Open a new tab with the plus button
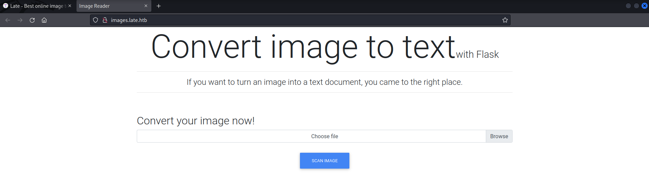Viewport: 649px width, 196px height. (158, 6)
